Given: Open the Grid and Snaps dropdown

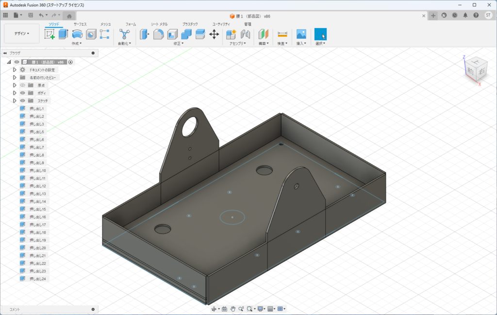Looking at the screenshot, I should (x=271, y=309).
